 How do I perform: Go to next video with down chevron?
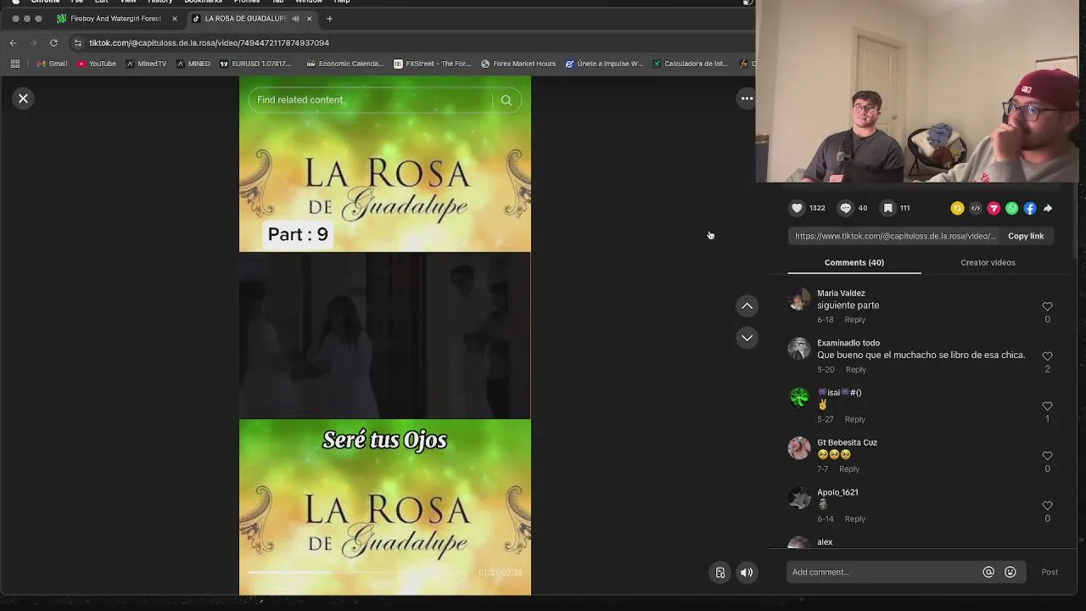coord(747,338)
